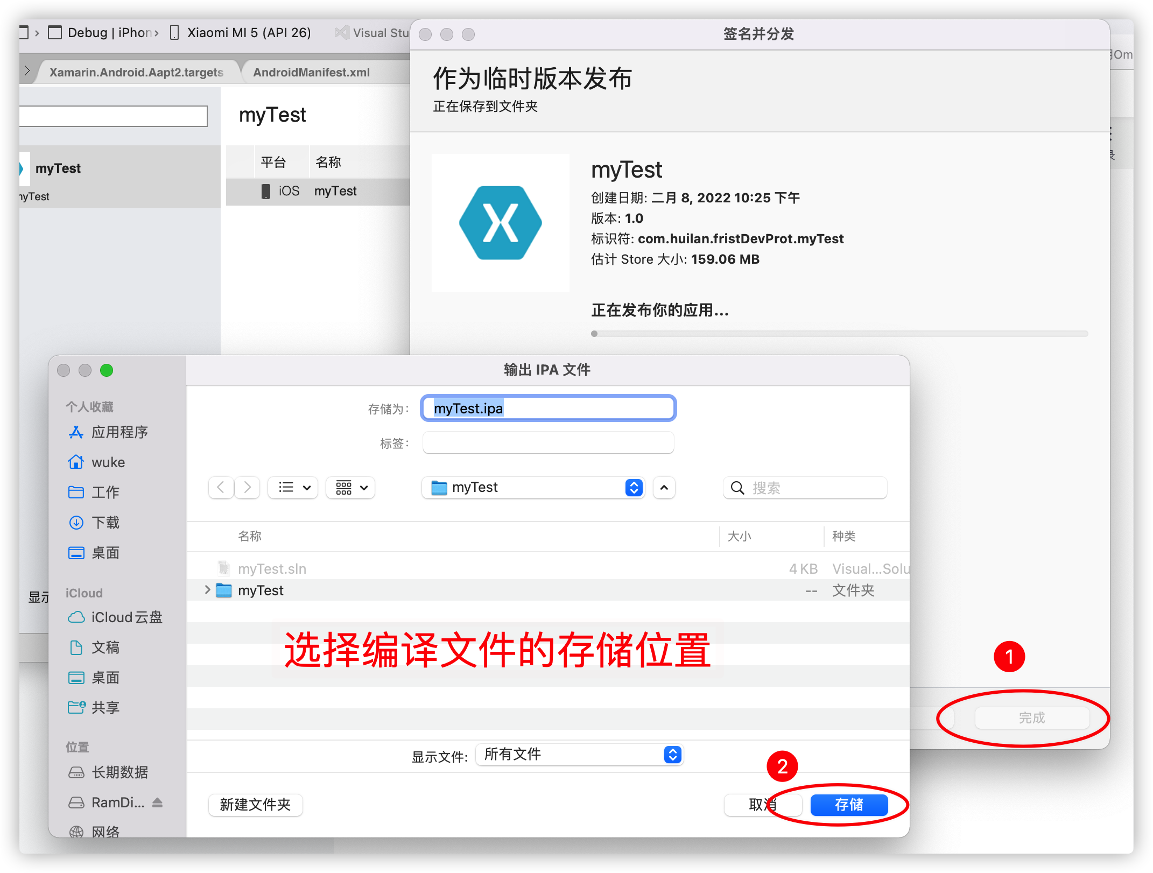The height and width of the screenshot is (873, 1153).
Task: Click the back navigation arrow in save dialog
Action: tap(221, 488)
